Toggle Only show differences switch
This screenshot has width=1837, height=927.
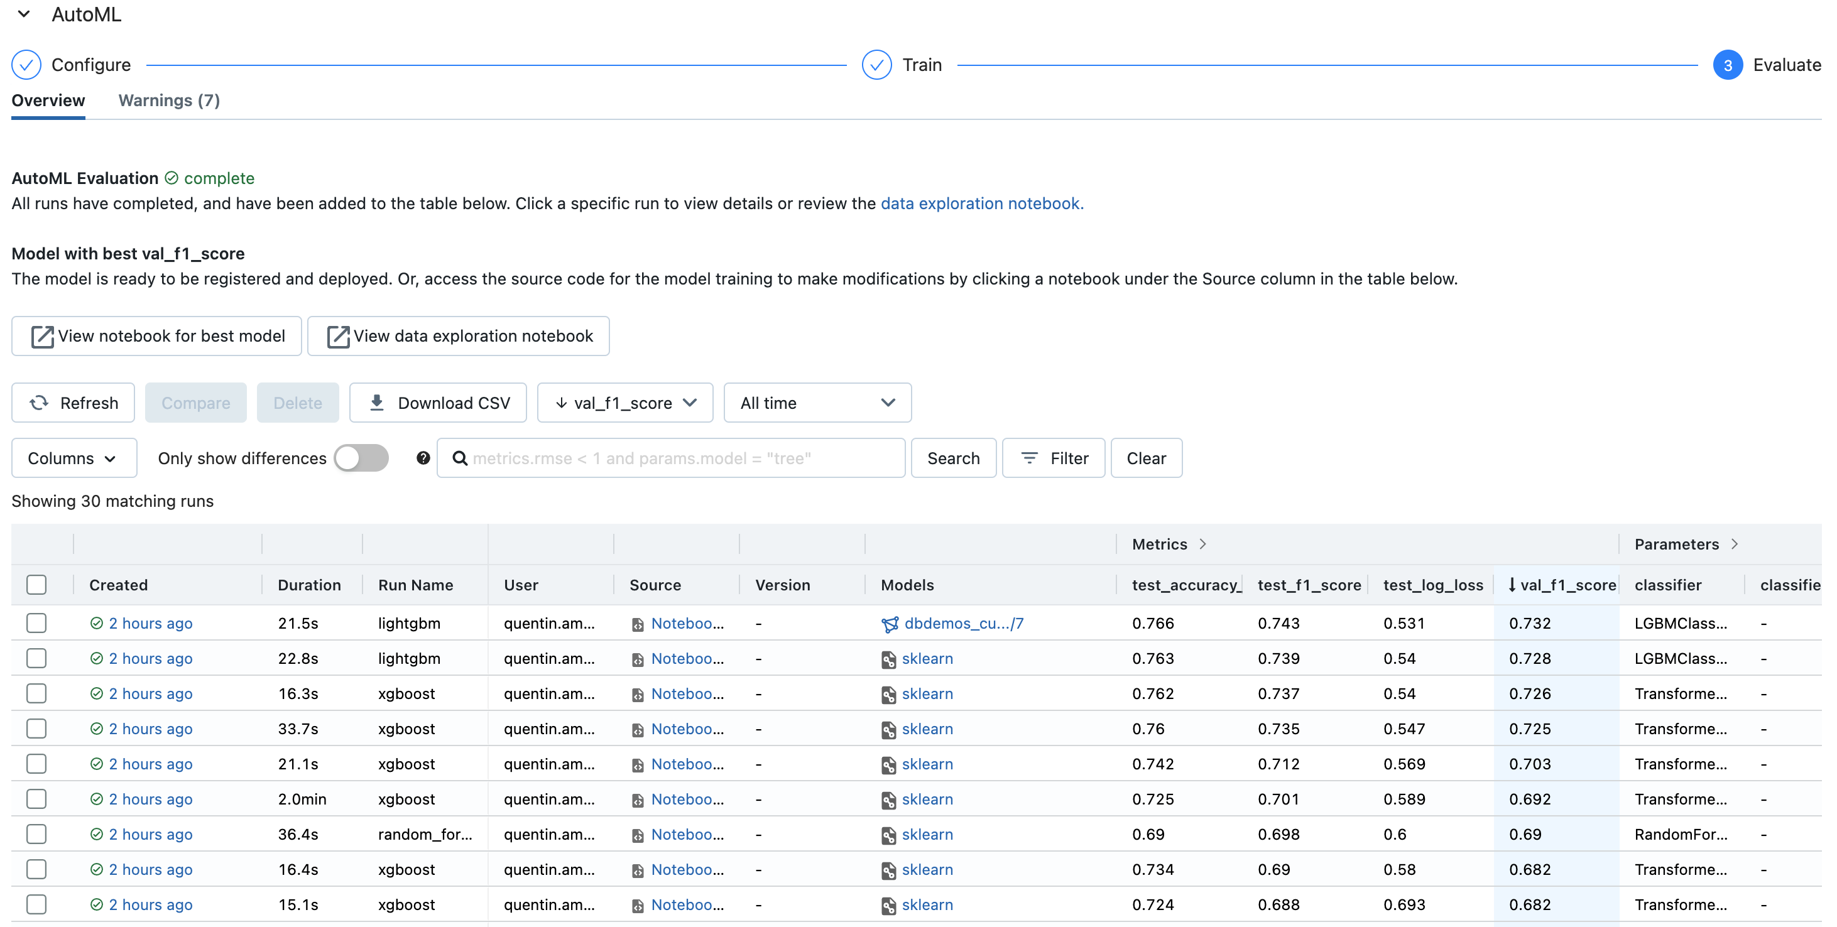tap(361, 458)
